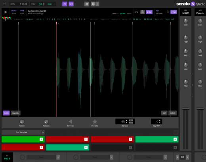Click the CLEAR button
Image resolution: width=206 pixels, height=162 pixels.
[173, 113]
